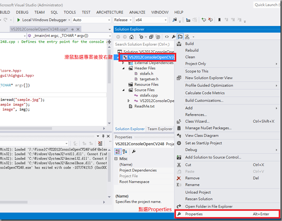Image resolution: width=282 pixels, height=221 pixels.
Task: Click the NuGet package icon in context menu
Action: 179,128
